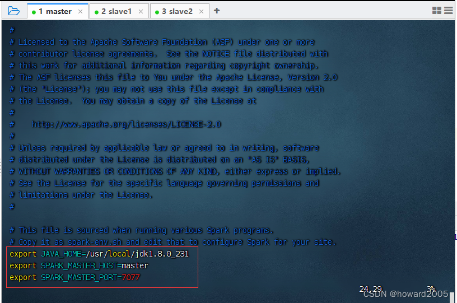Screen dimensions: 457x303
Task: Click the 'limitations under the License' line
Action: pyautogui.click(x=81, y=195)
